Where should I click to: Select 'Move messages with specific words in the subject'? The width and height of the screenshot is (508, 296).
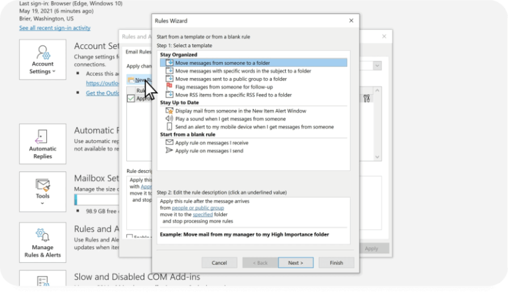coord(243,71)
